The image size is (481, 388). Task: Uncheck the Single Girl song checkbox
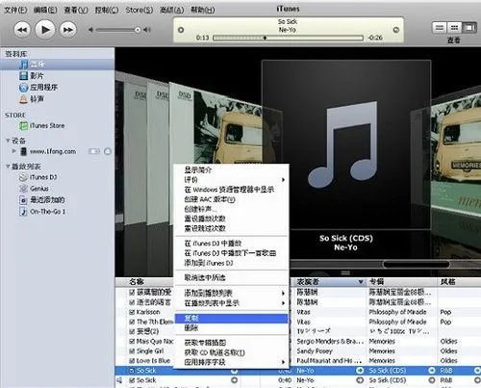[132, 351]
